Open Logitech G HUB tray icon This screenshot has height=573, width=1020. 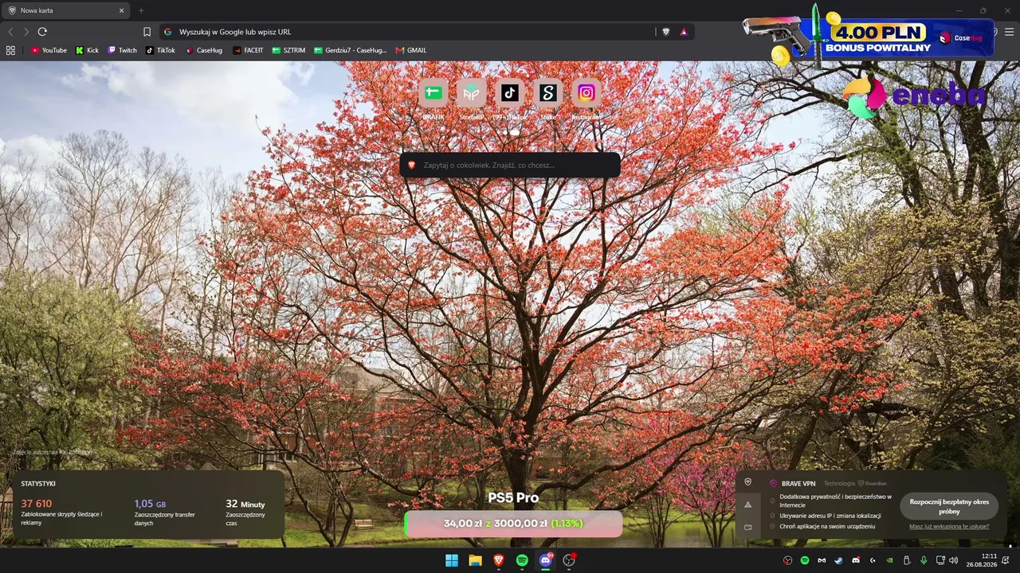pos(873,560)
